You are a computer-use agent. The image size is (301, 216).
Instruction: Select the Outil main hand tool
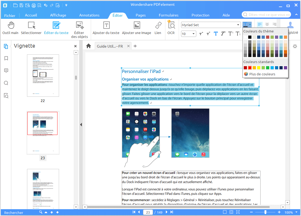click(10, 28)
